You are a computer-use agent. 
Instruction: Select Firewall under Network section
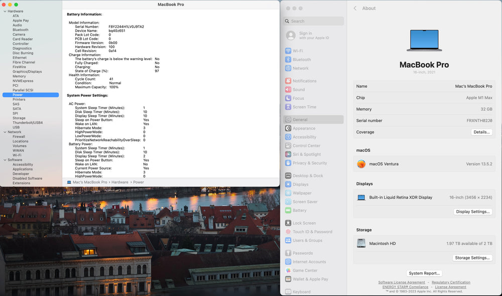pyautogui.click(x=19, y=136)
